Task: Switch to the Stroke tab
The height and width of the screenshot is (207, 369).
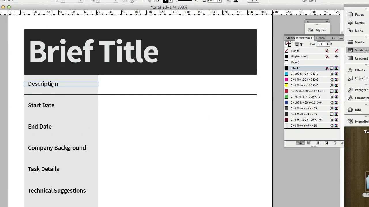Action: tap(290, 38)
